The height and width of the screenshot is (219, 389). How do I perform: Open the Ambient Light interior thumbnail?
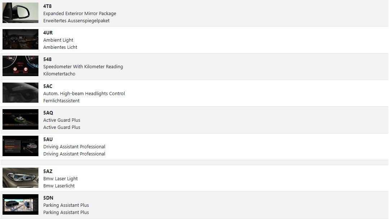tap(20, 39)
